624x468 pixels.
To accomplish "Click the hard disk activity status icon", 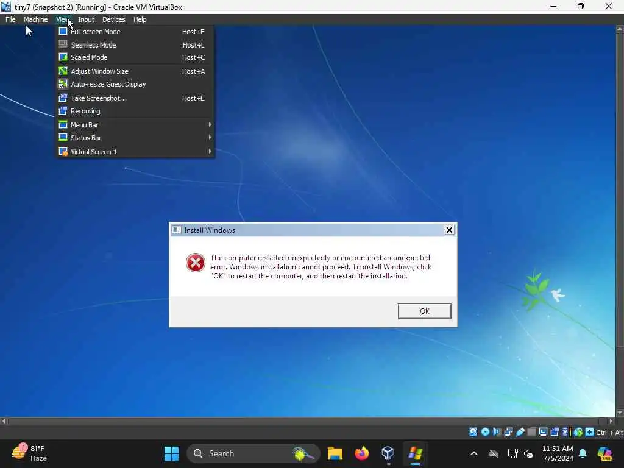I will tap(473, 432).
